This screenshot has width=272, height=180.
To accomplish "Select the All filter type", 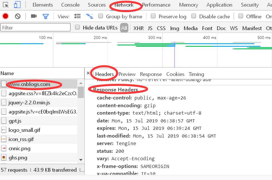I will pyautogui.click(x=124, y=28).
